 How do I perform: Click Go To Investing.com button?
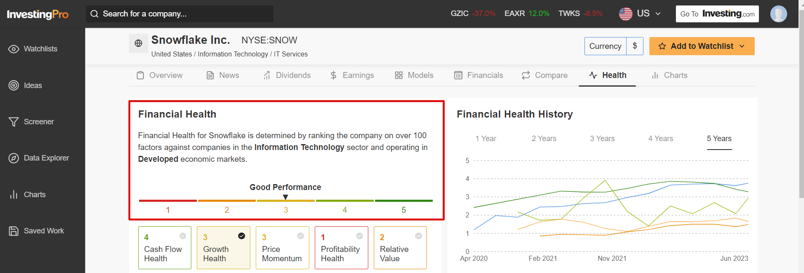pos(717,14)
